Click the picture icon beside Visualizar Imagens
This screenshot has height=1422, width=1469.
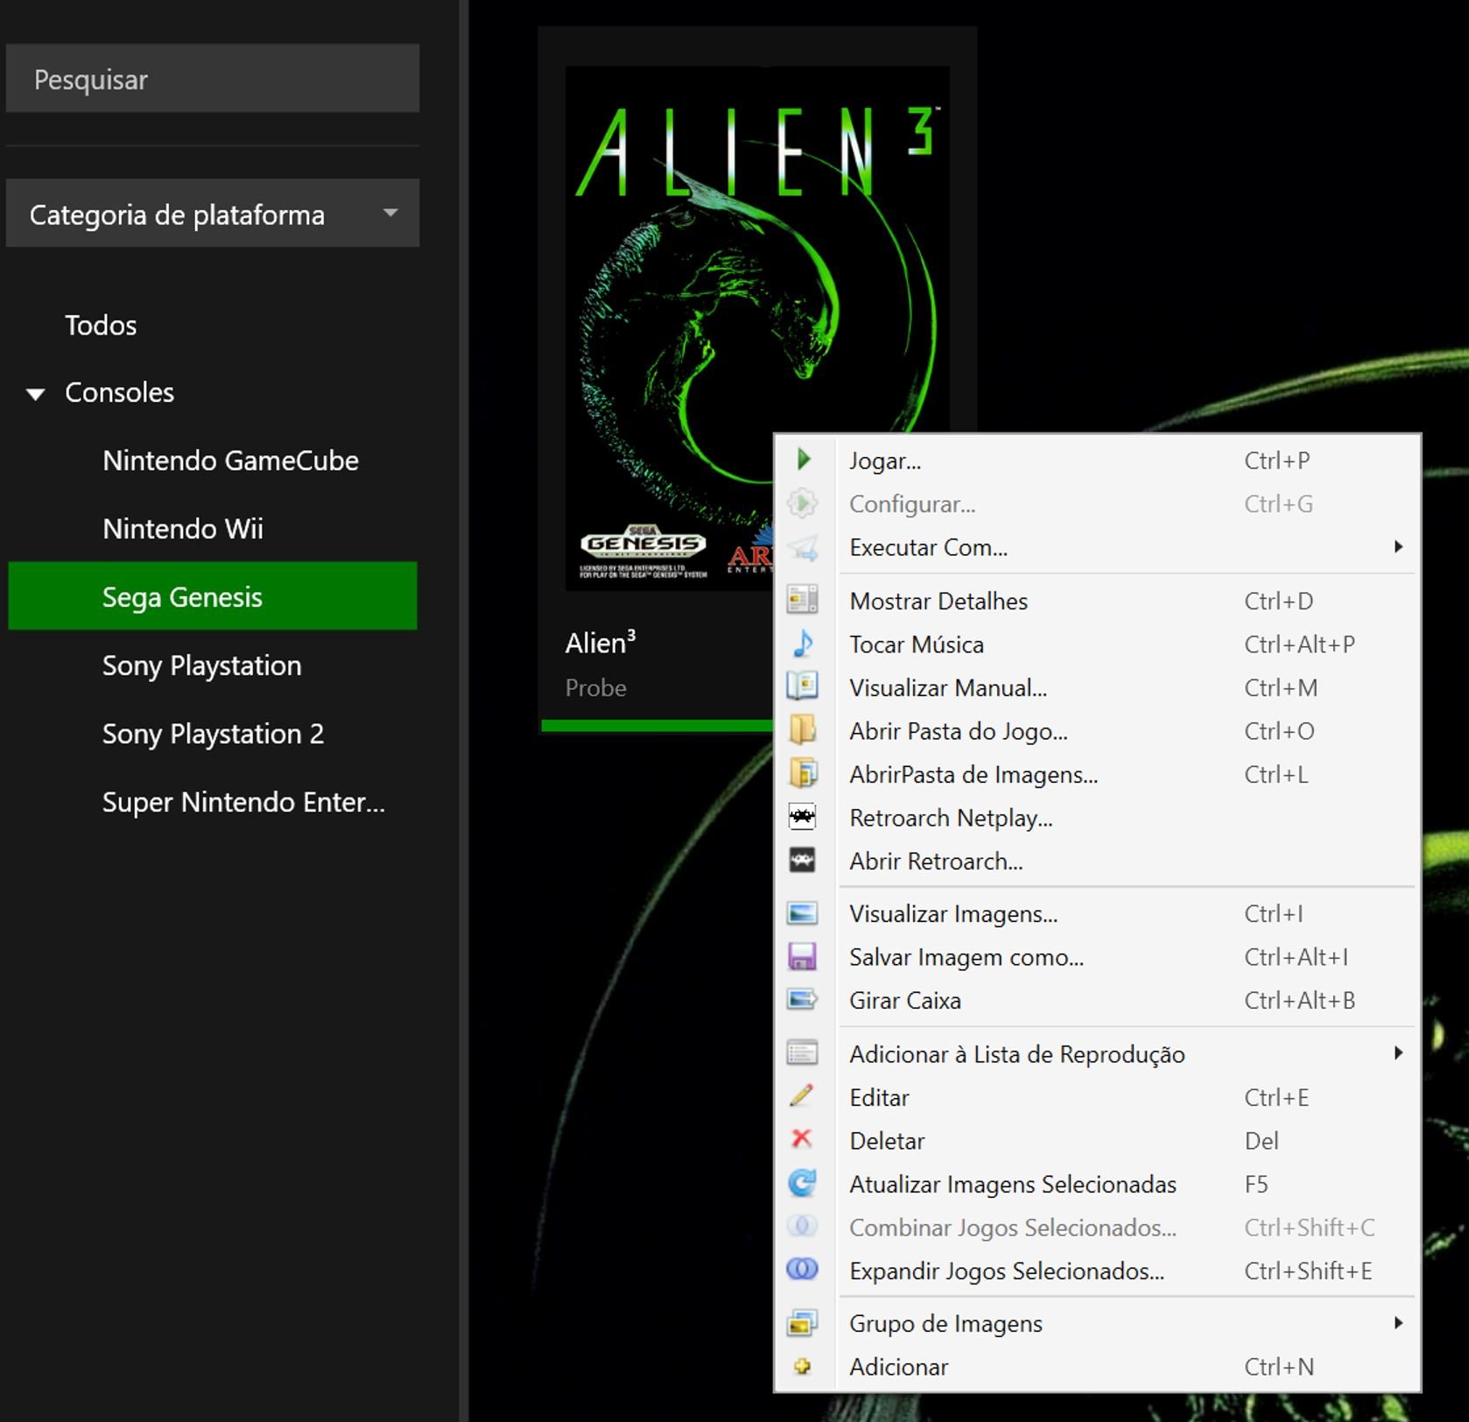(x=802, y=913)
